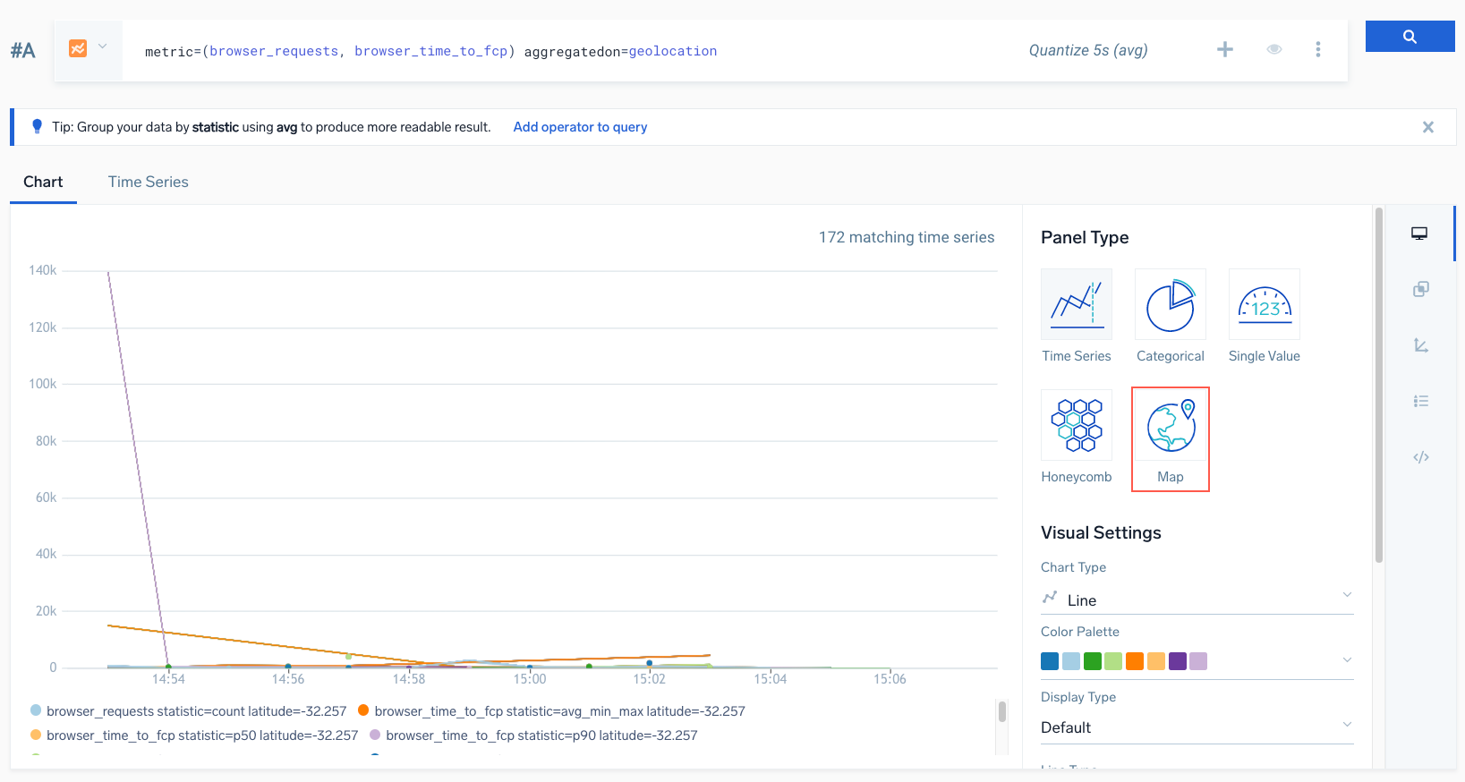Image resolution: width=1465 pixels, height=782 pixels.
Task: Click Add operator to query link
Action: coord(580,127)
